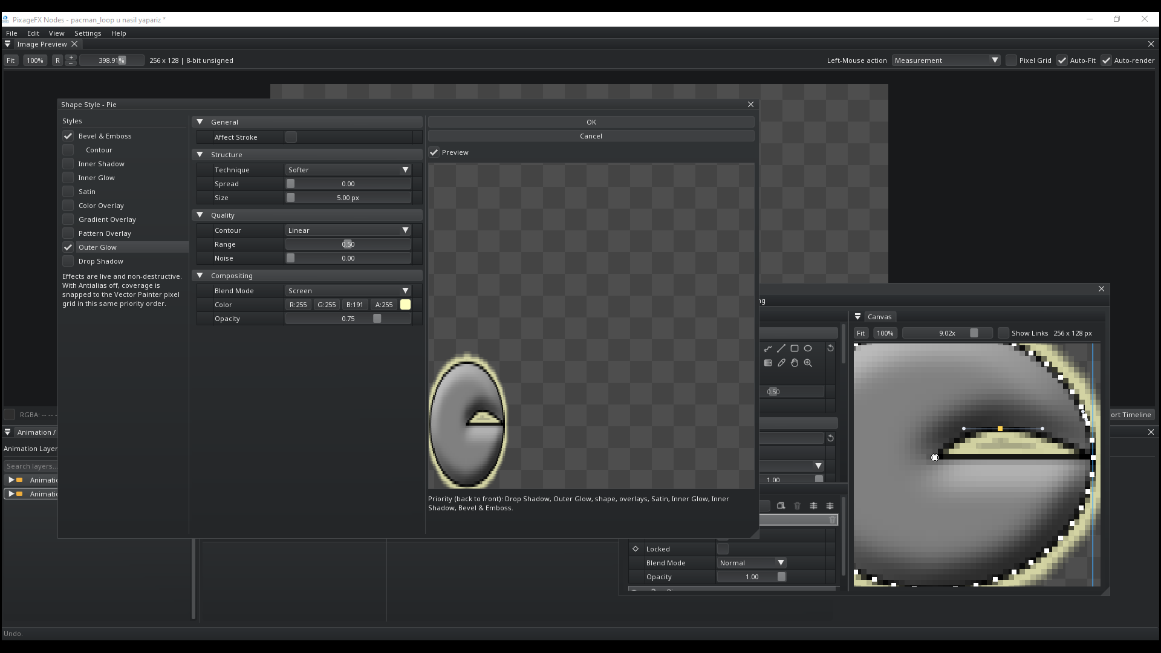Uncheck the Preview checkbox
The width and height of the screenshot is (1161, 653).
pos(434,152)
